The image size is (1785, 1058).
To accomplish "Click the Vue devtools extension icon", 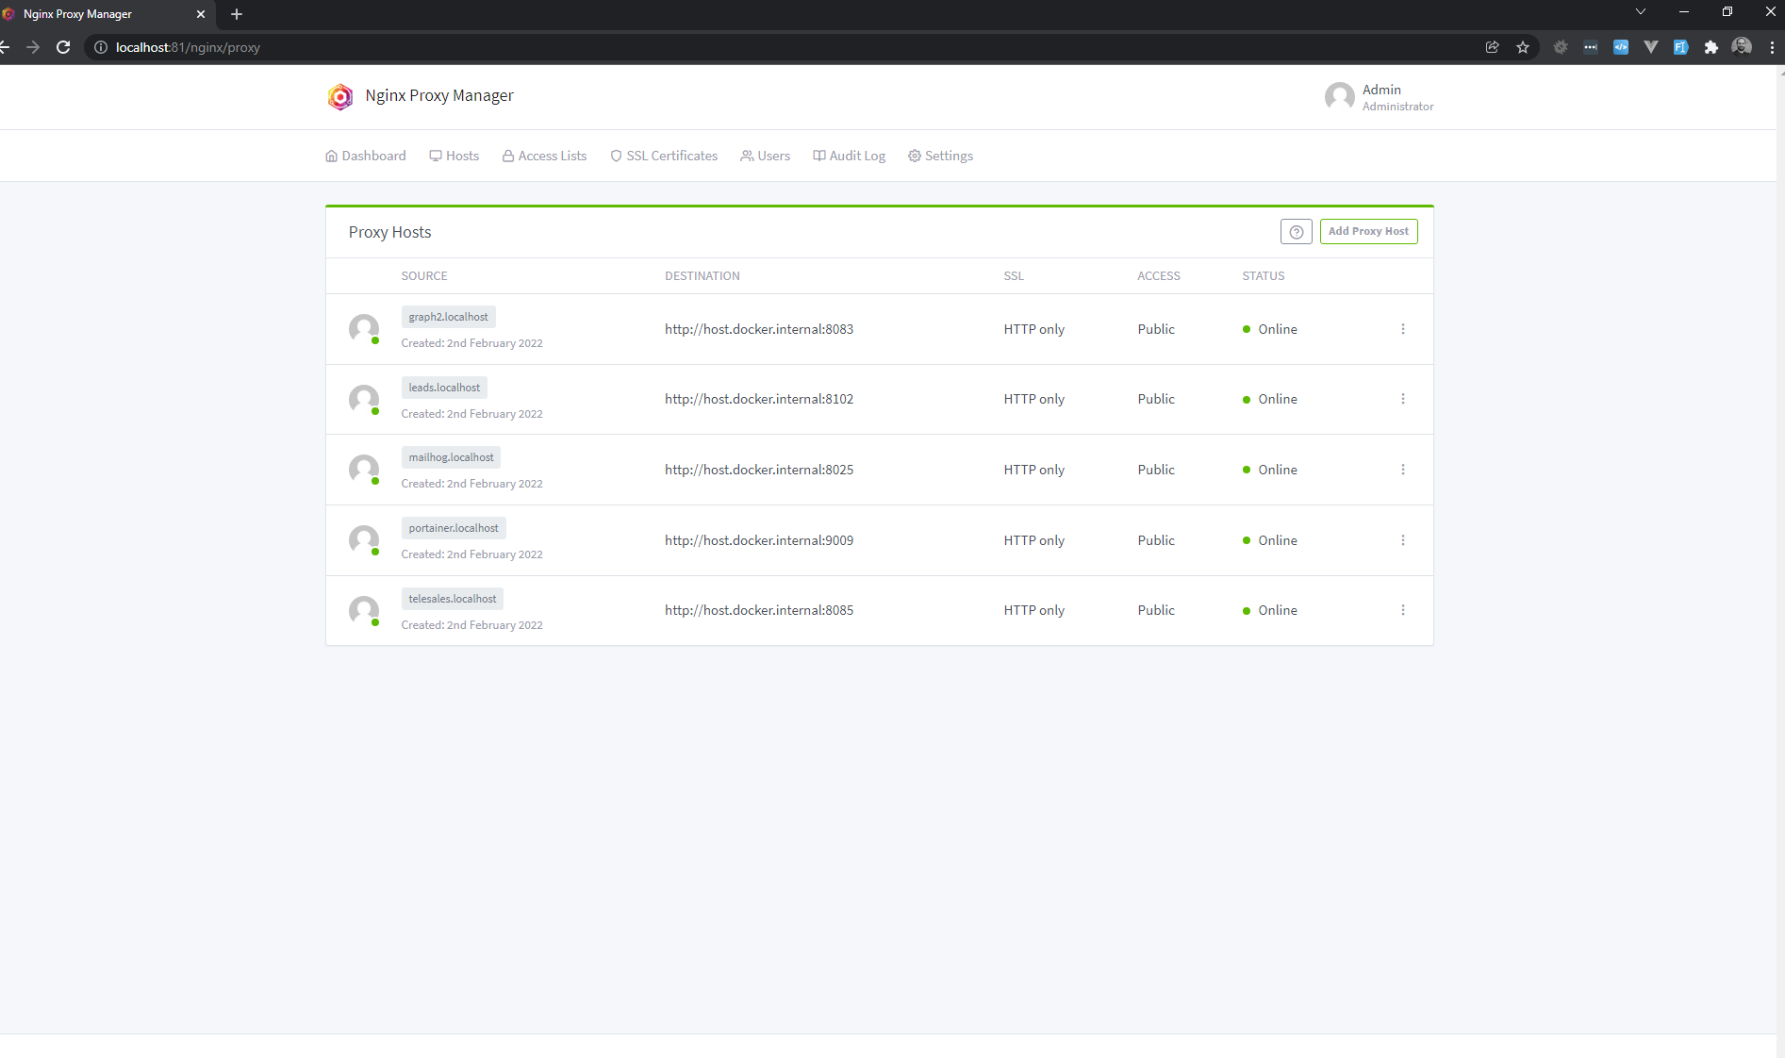I will (1651, 46).
